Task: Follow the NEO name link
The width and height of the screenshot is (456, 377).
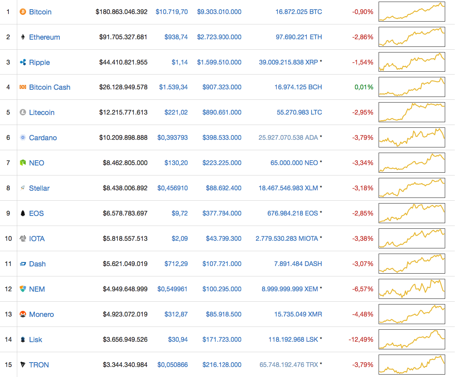Action: click(x=36, y=163)
